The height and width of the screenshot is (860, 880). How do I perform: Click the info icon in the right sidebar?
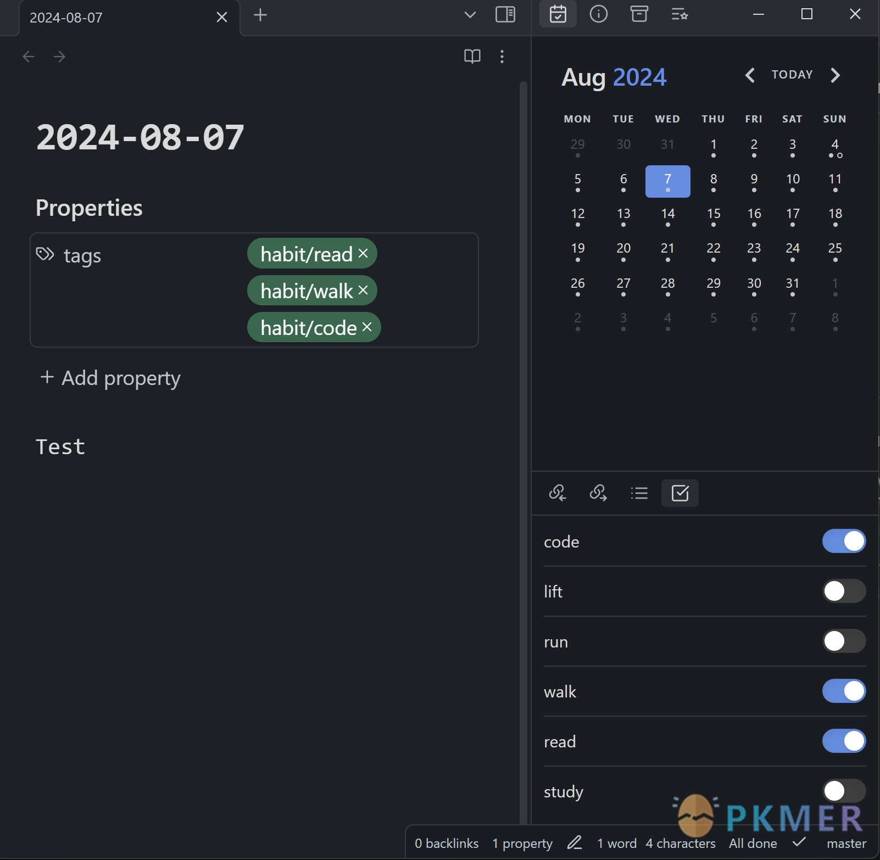click(599, 14)
